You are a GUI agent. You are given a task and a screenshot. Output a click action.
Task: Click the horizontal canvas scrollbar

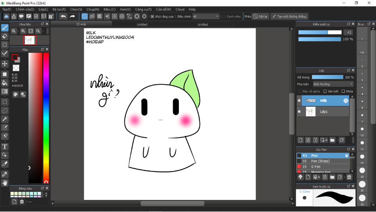[x=172, y=203]
